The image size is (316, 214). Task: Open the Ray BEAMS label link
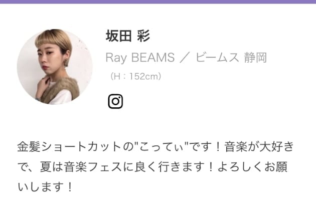(x=140, y=57)
